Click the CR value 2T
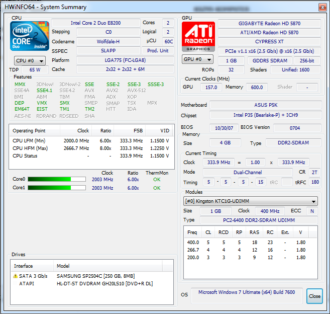Screen dimensions: 330x314 tap(314, 173)
